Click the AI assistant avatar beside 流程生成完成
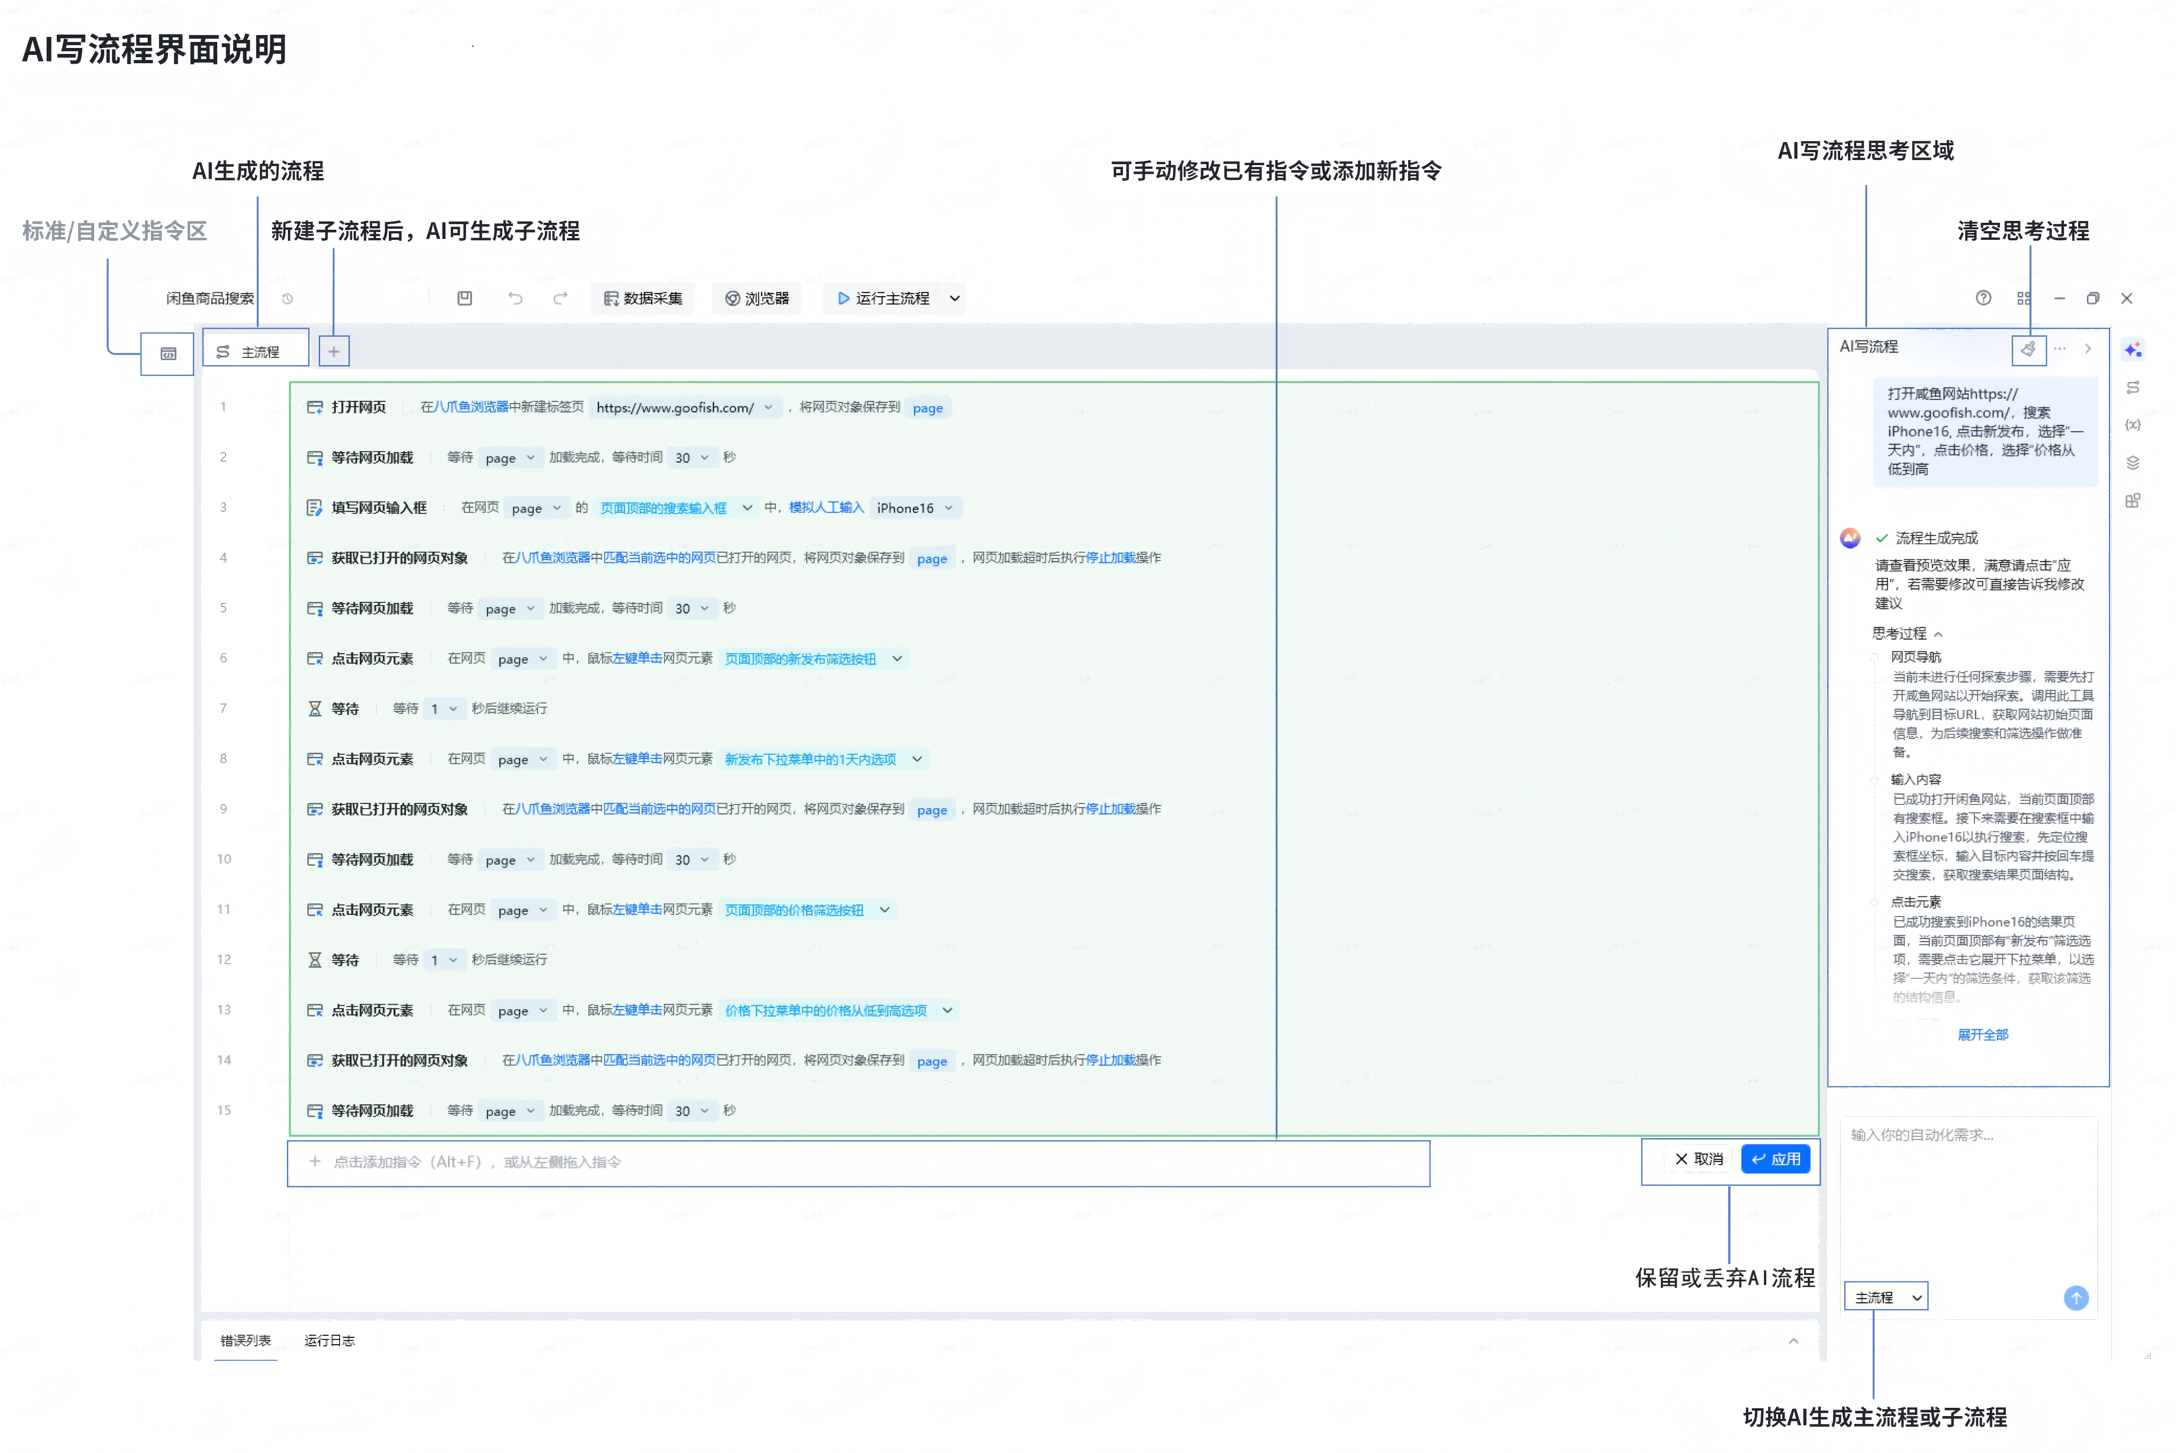This screenshot has width=2176, height=1453. [1850, 537]
